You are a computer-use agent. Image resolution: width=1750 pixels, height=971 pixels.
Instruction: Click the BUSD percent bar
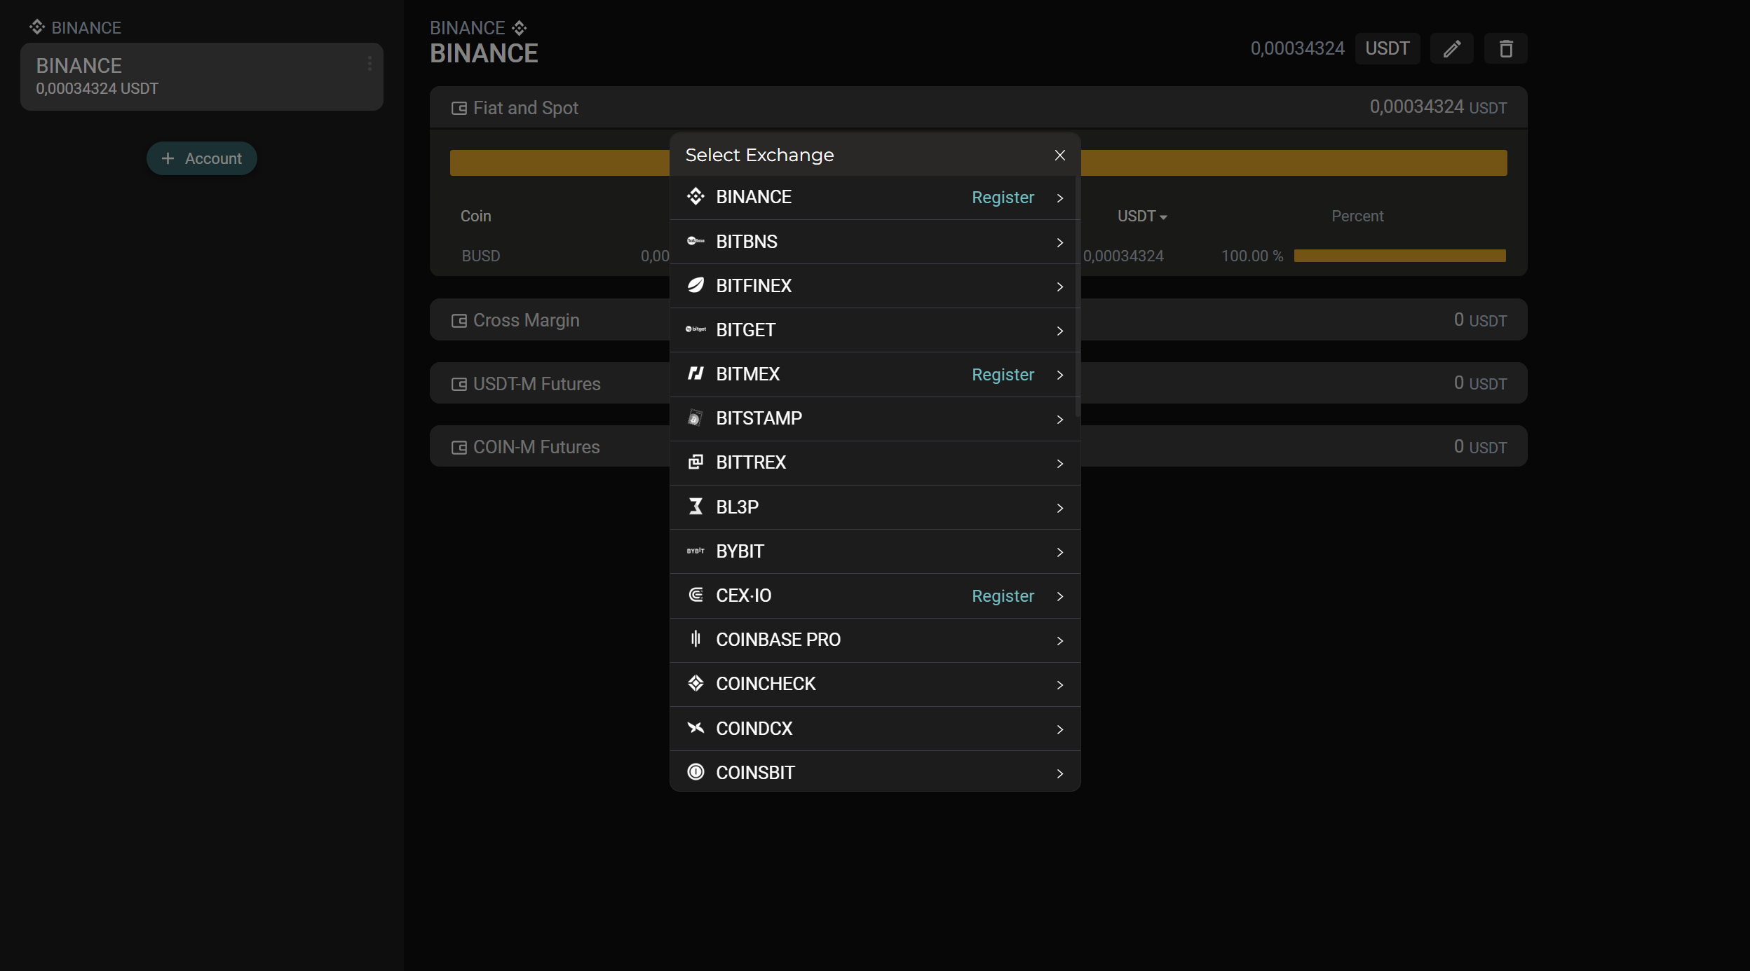[1399, 256]
